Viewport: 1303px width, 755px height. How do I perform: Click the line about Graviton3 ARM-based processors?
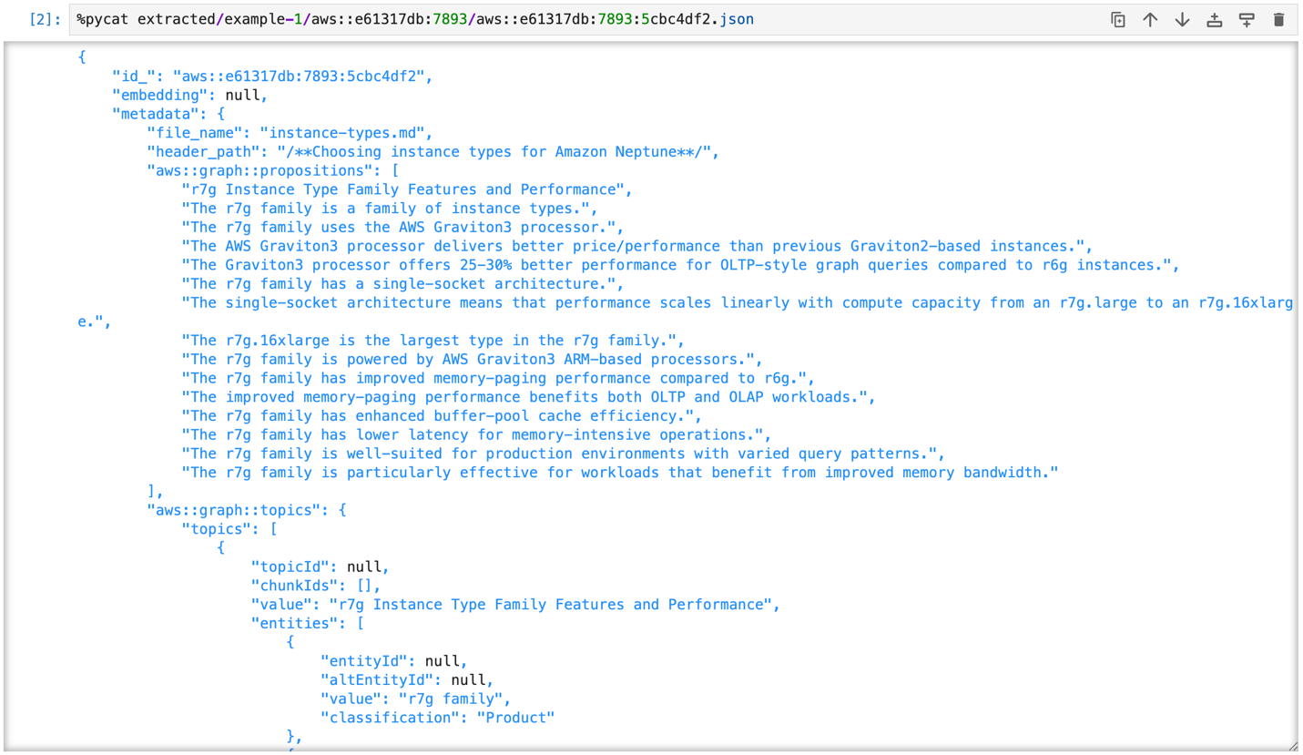472,360
